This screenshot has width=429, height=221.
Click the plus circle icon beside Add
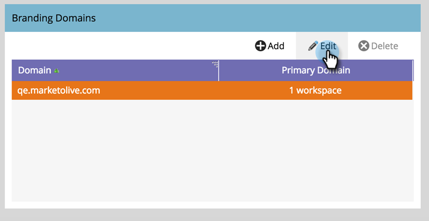point(260,46)
